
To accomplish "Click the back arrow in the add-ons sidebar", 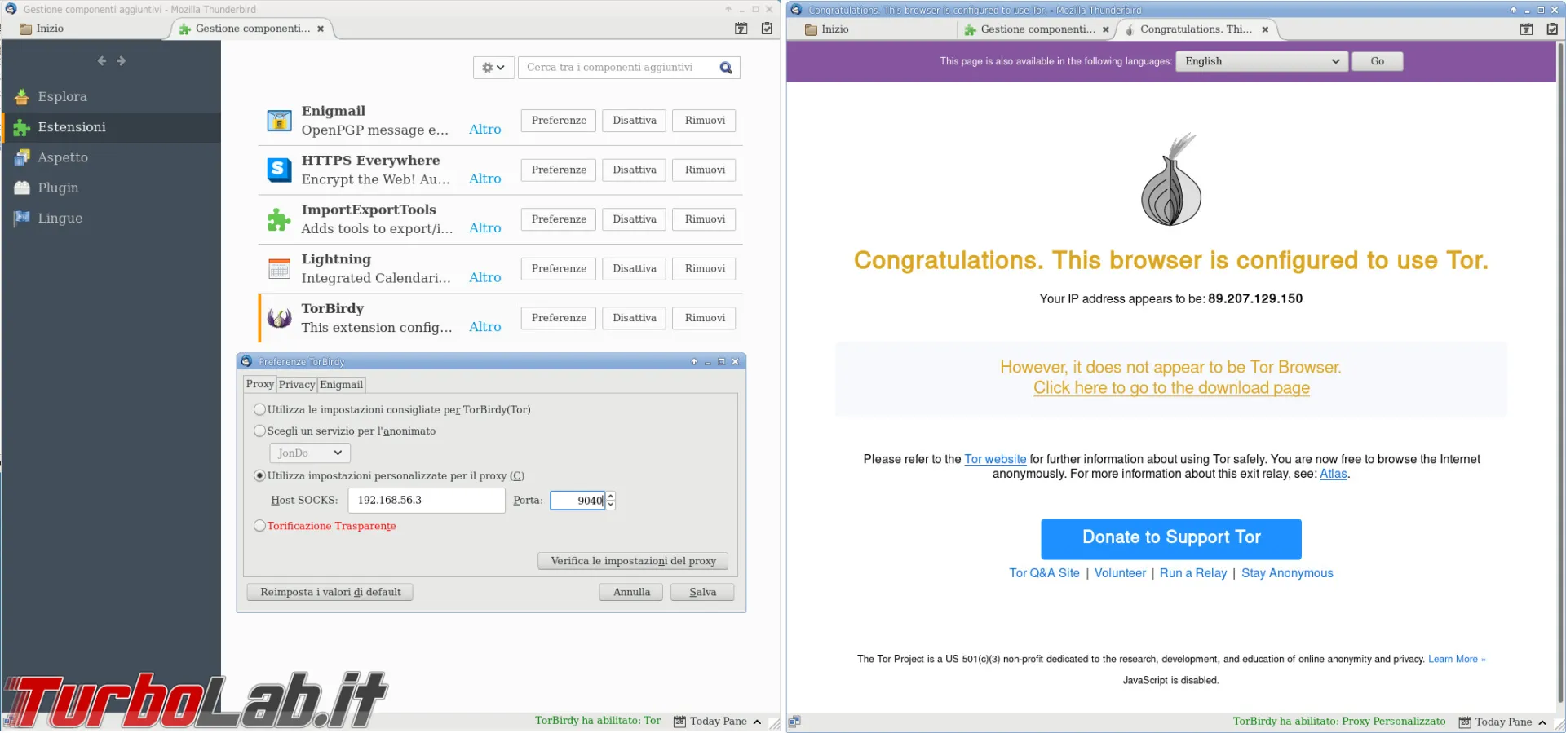I will tap(102, 61).
